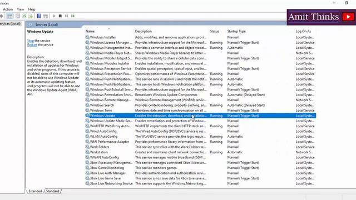356x200 pixels.
Task: Click the gear icon of Windows Time
Action: point(87,110)
